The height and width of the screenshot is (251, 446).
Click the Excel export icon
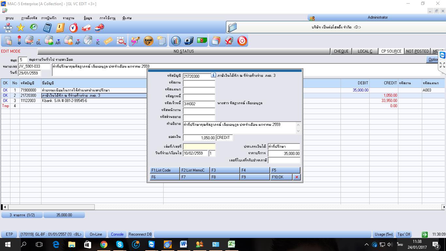[148, 41]
